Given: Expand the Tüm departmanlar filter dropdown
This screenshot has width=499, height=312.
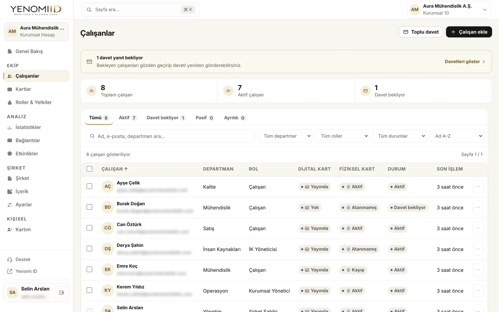Looking at the screenshot, I should click(x=285, y=136).
